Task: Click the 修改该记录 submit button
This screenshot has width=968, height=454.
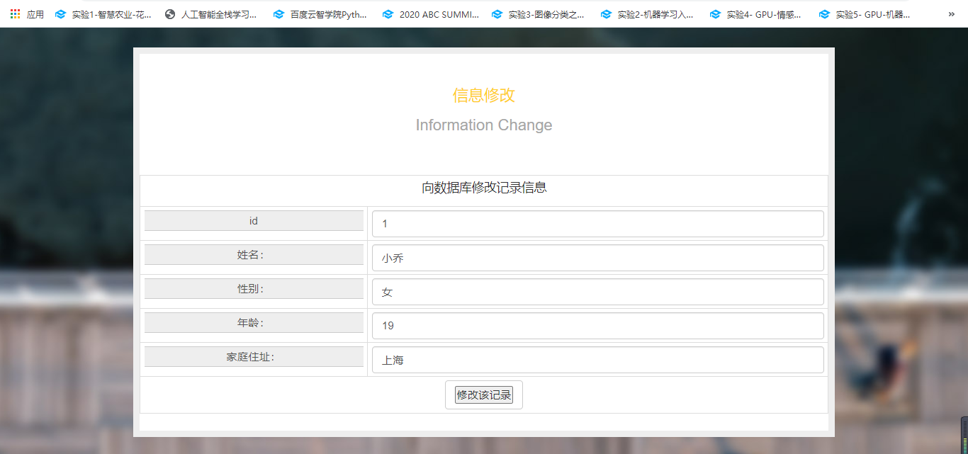Action: coord(483,395)
